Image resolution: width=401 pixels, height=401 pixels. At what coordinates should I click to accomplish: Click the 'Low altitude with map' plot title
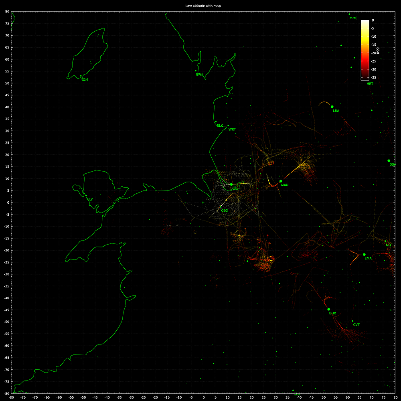203,6
